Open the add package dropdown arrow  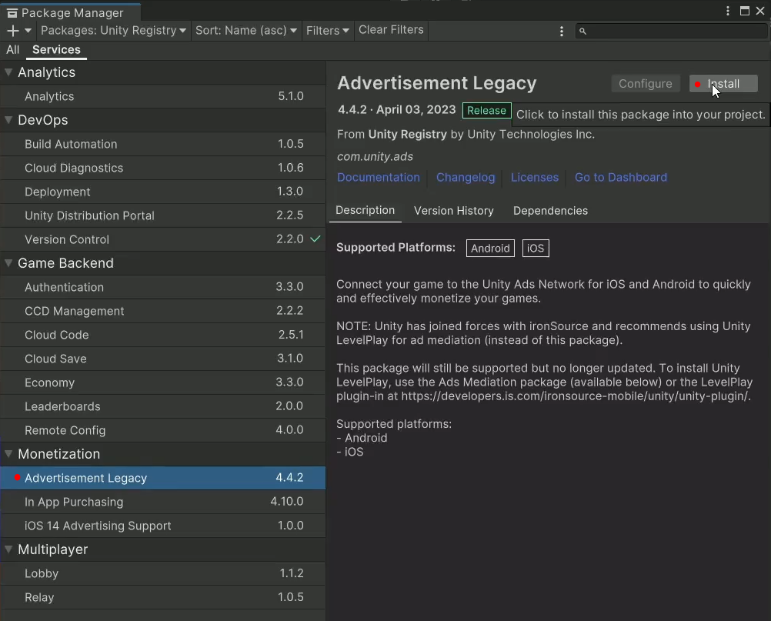pos(28,31)
